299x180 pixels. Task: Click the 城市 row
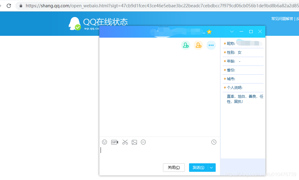243,79
